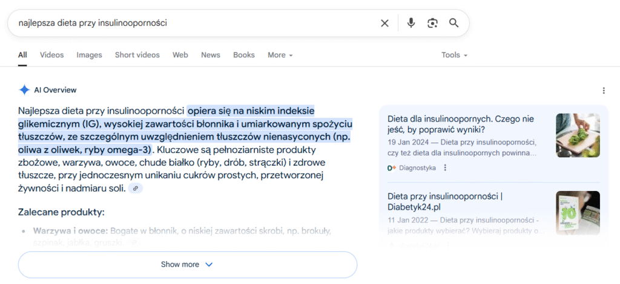Select the All results tab
620x284 pixels.
(x=22, y=55)
